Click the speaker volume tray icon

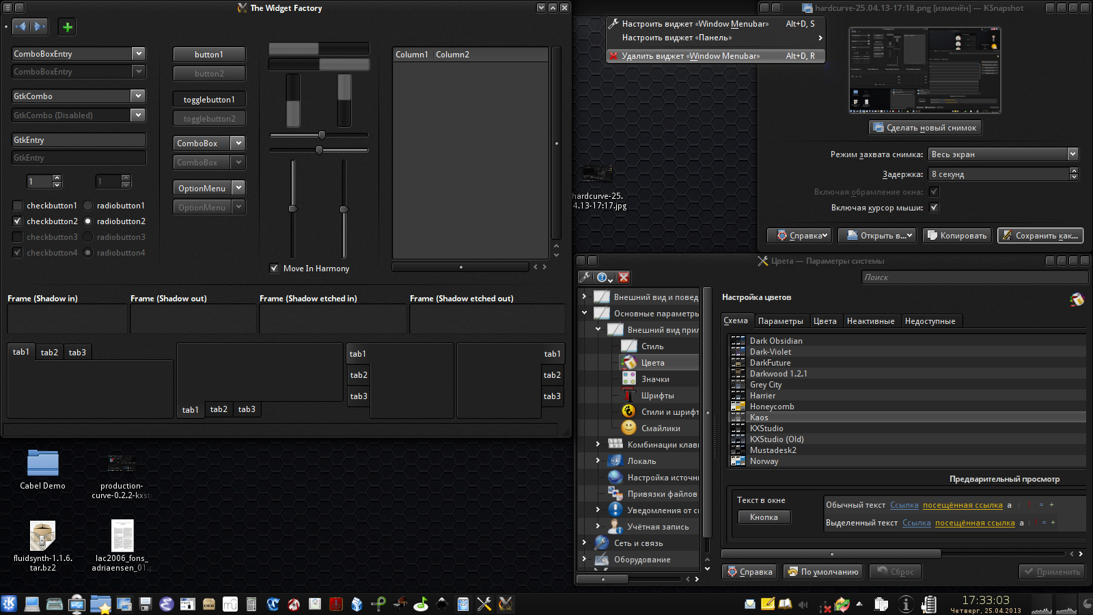click(803, 605)
